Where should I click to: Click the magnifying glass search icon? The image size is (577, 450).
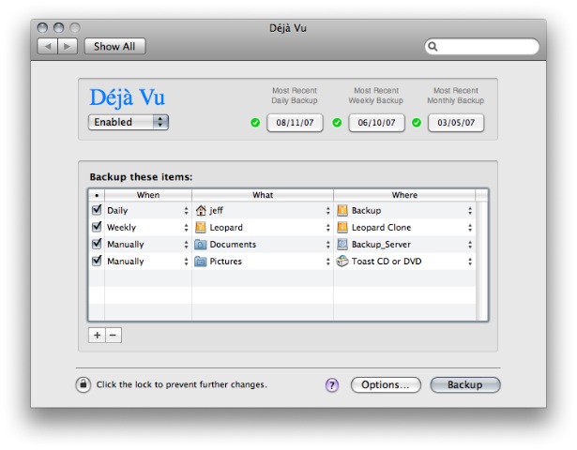point(433,46)
